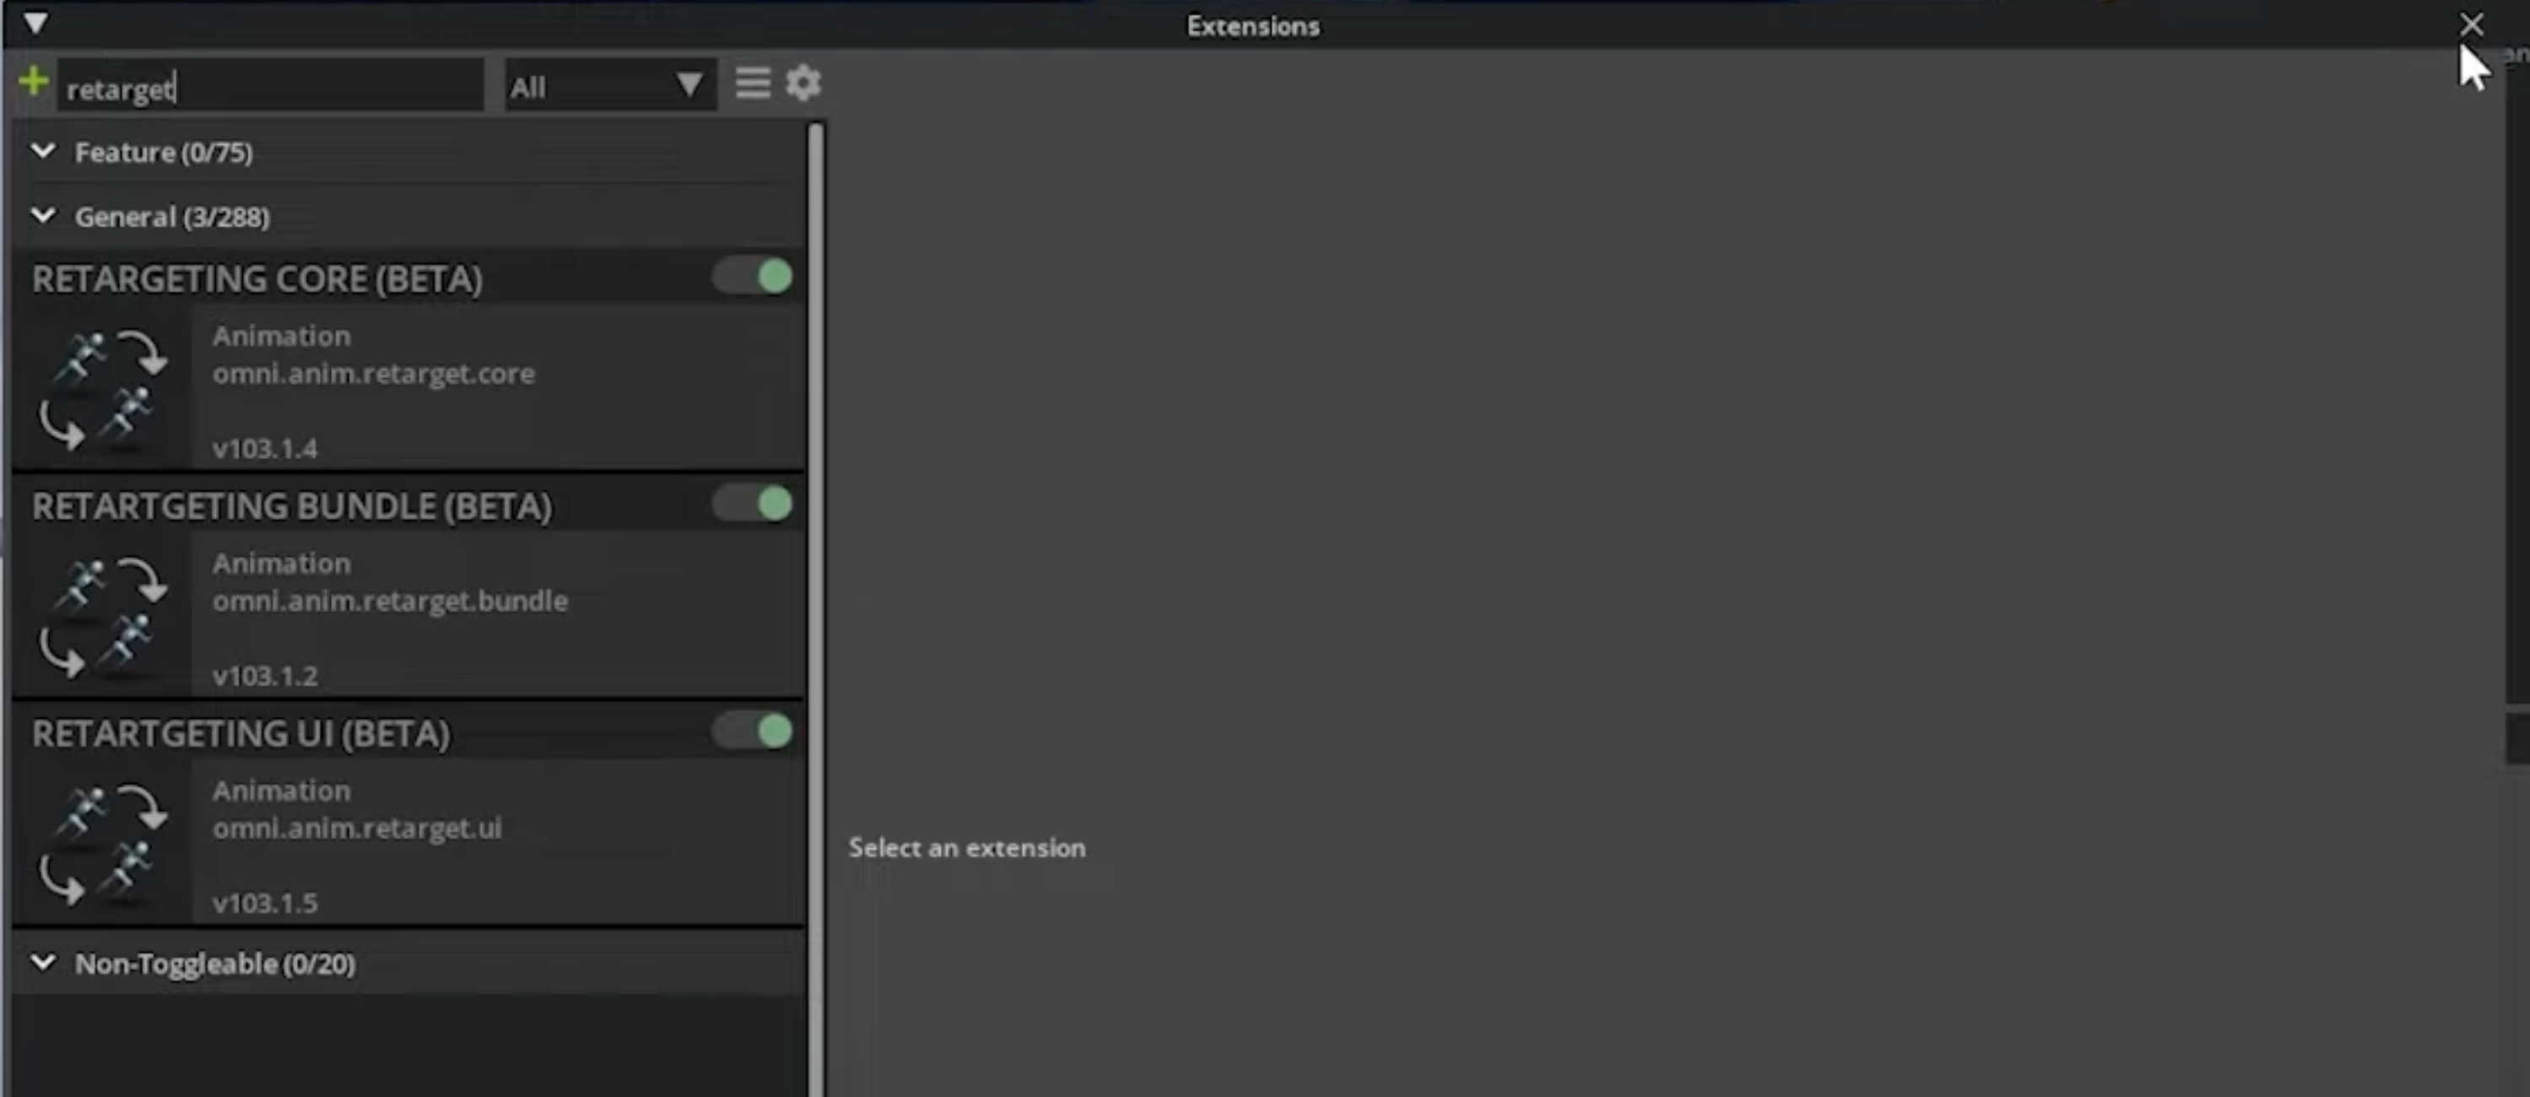Select omni.anim.retarget.bundle extension entry

(x=390, y=601)
